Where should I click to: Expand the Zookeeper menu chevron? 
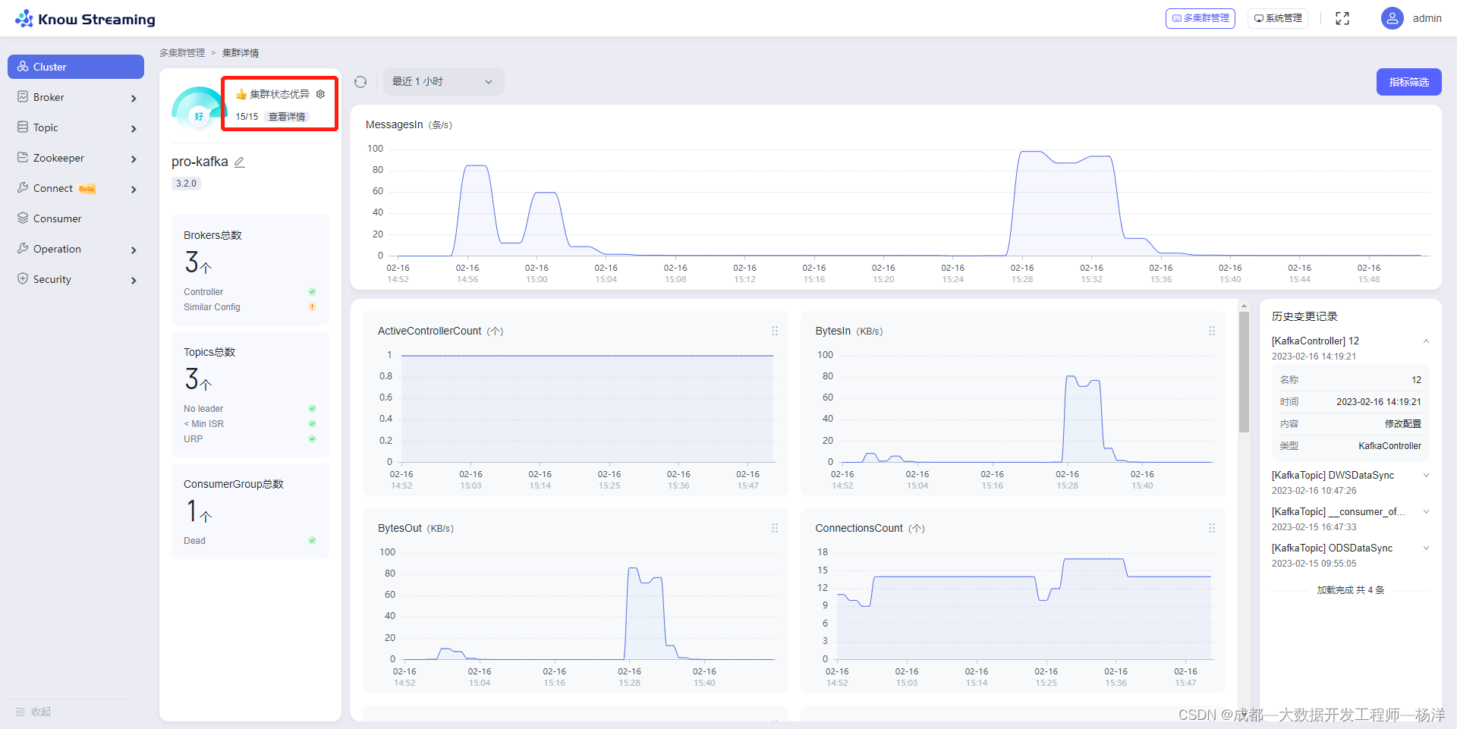coord(134,159)
